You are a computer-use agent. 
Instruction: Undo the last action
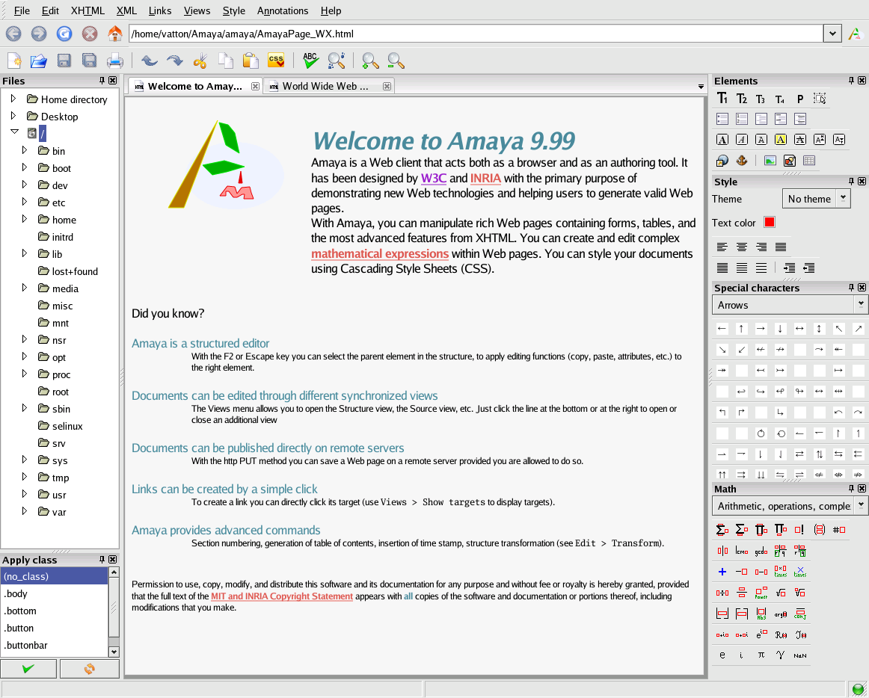pos(149,60)
